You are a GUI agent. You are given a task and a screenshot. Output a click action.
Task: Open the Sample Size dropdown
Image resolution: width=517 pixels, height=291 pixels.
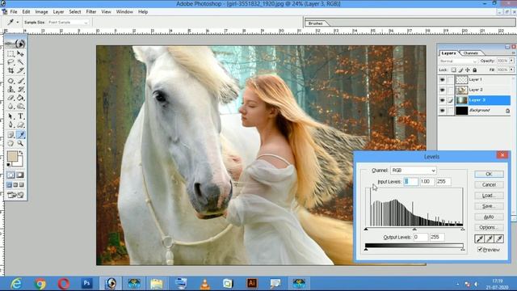pyautogui.click(x=68, y=22)
